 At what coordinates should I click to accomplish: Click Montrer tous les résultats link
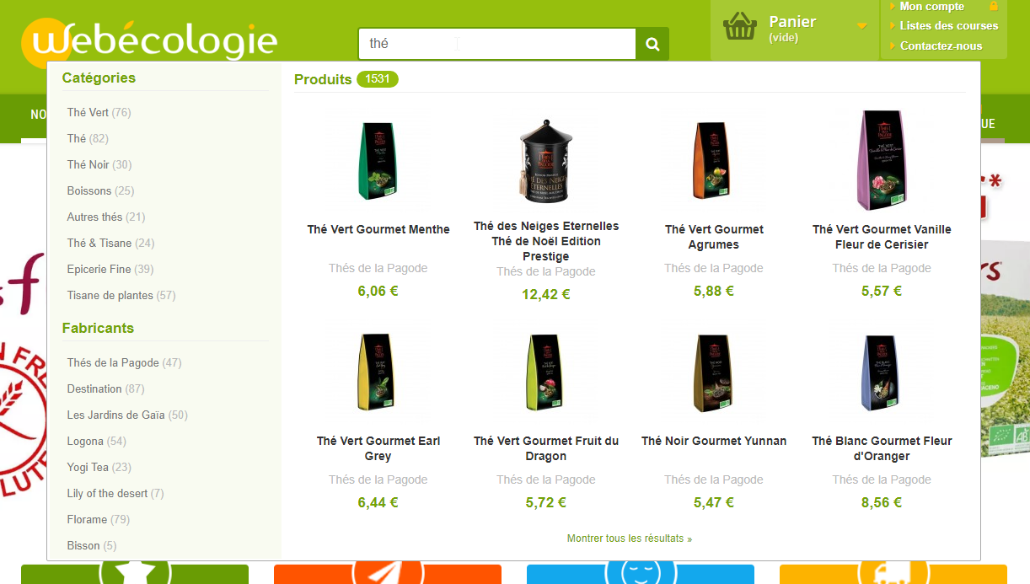click(630, 538)
